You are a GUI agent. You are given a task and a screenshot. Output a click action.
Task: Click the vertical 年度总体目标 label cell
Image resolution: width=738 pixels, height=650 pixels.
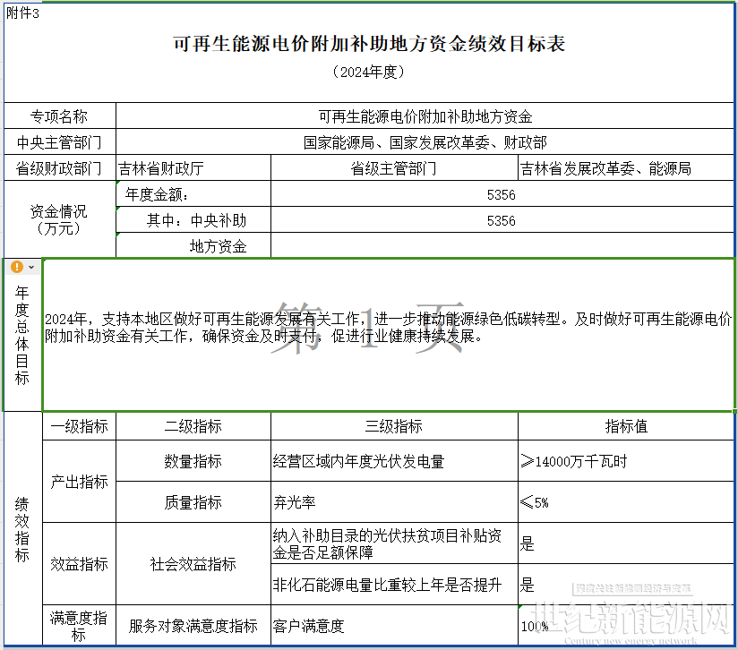(x=22, y=335)
